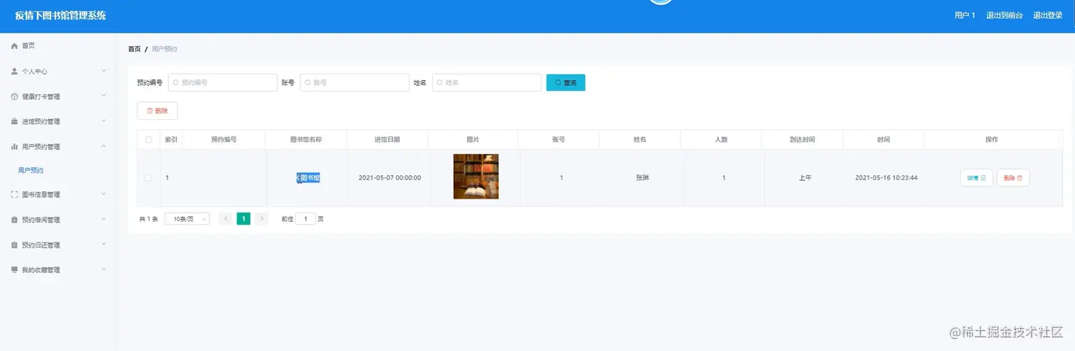Tick the select-all checkbox in table header

coord(149,140)
